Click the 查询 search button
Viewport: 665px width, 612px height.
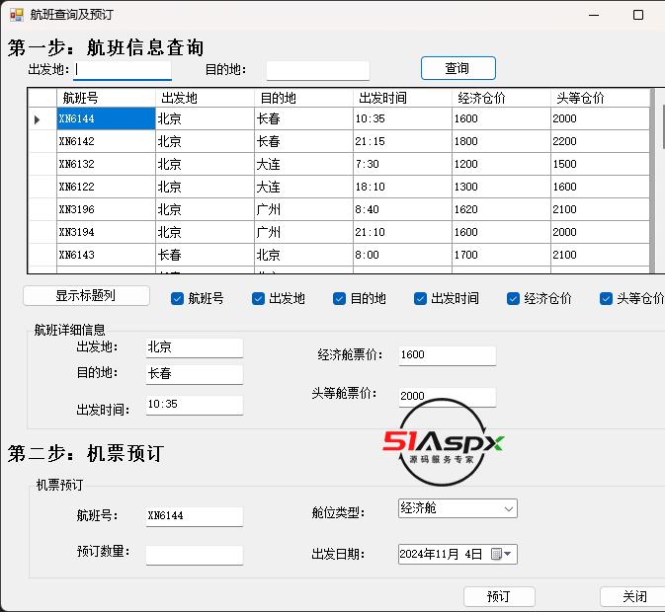click(x=457, y=68)
